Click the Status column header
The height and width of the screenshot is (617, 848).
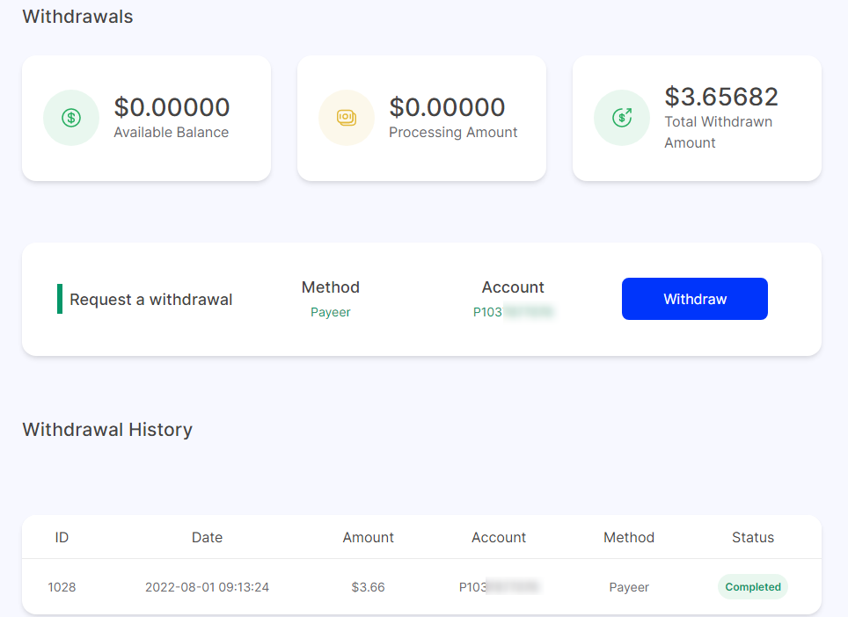pos(753,538)
